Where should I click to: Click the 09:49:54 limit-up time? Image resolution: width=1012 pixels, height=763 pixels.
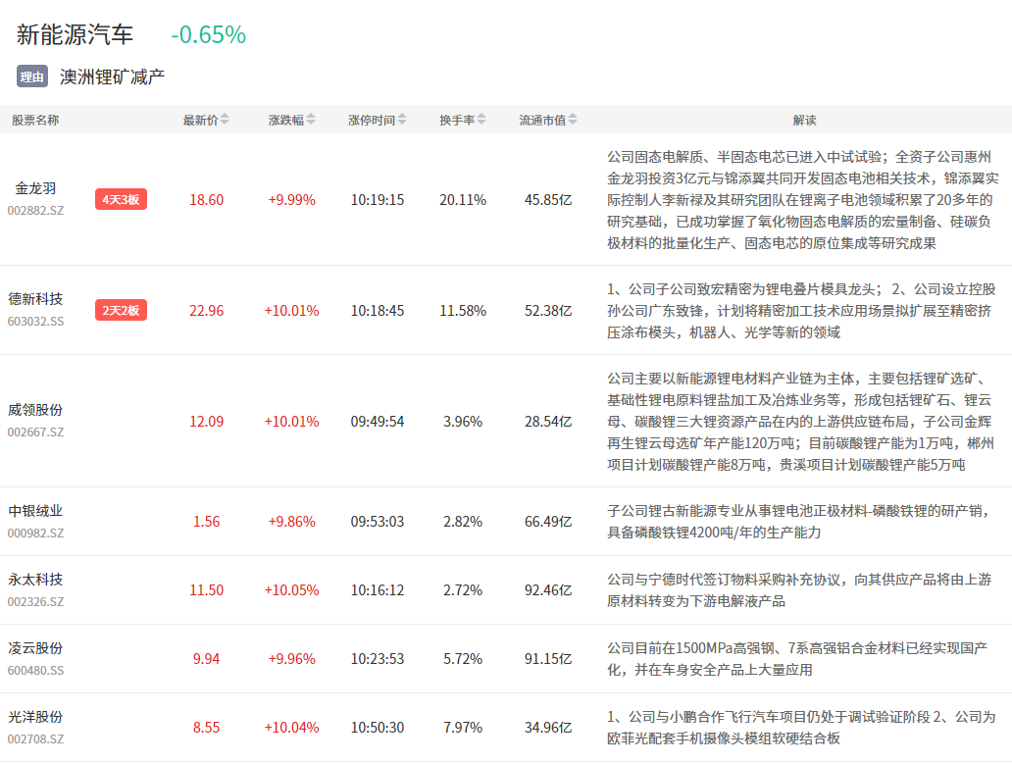point(378,422)
